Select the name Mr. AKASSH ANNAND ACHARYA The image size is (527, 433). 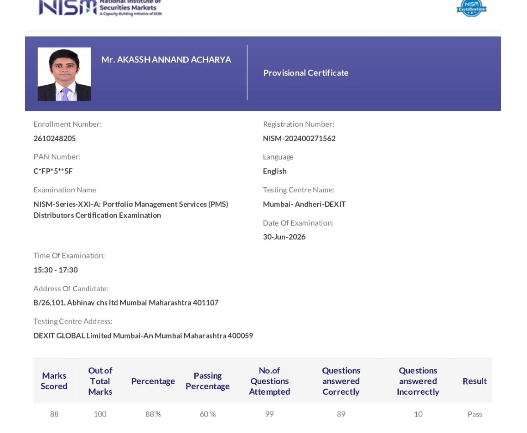(166, 59)
